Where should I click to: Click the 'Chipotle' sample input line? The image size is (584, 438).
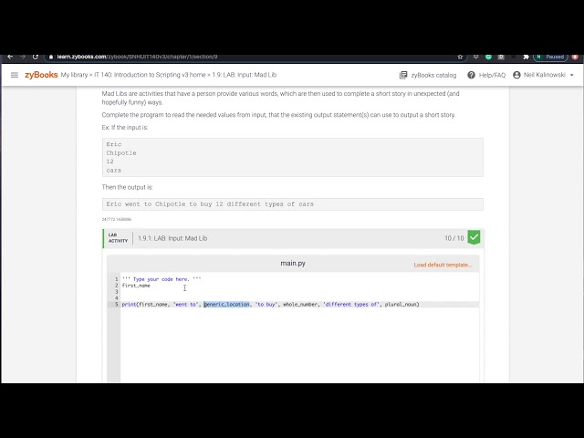pyautogui.click(x=121, y=153)
